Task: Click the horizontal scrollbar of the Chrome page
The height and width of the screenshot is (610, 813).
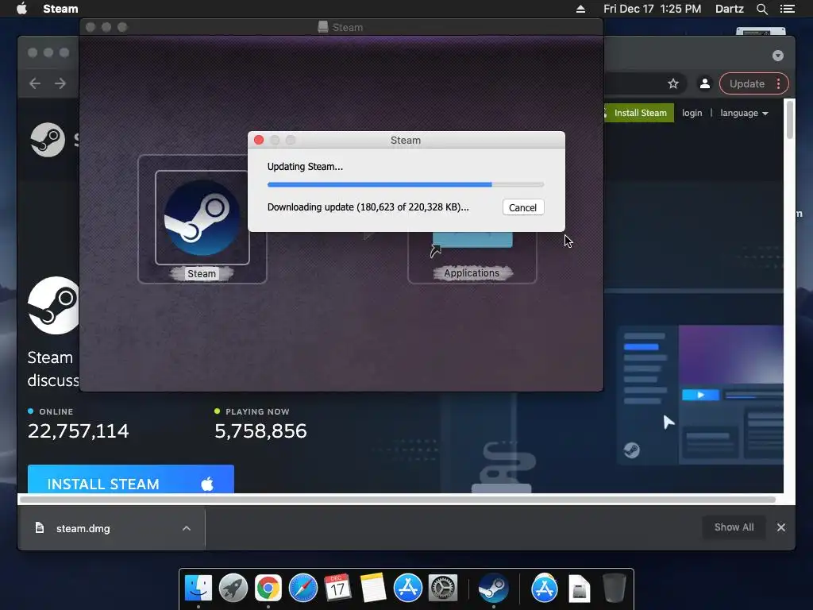Action: tap(398, 500)
